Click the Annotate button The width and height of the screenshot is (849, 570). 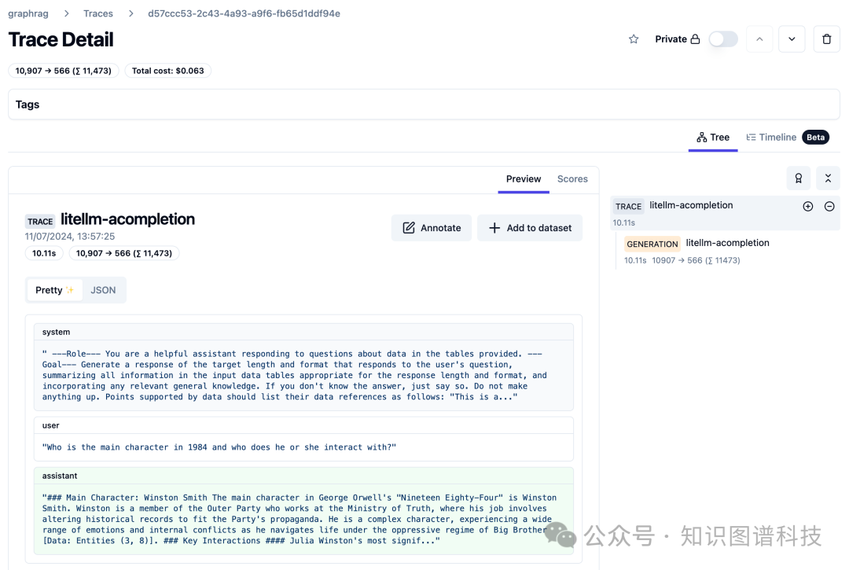[x=432, y=228]
